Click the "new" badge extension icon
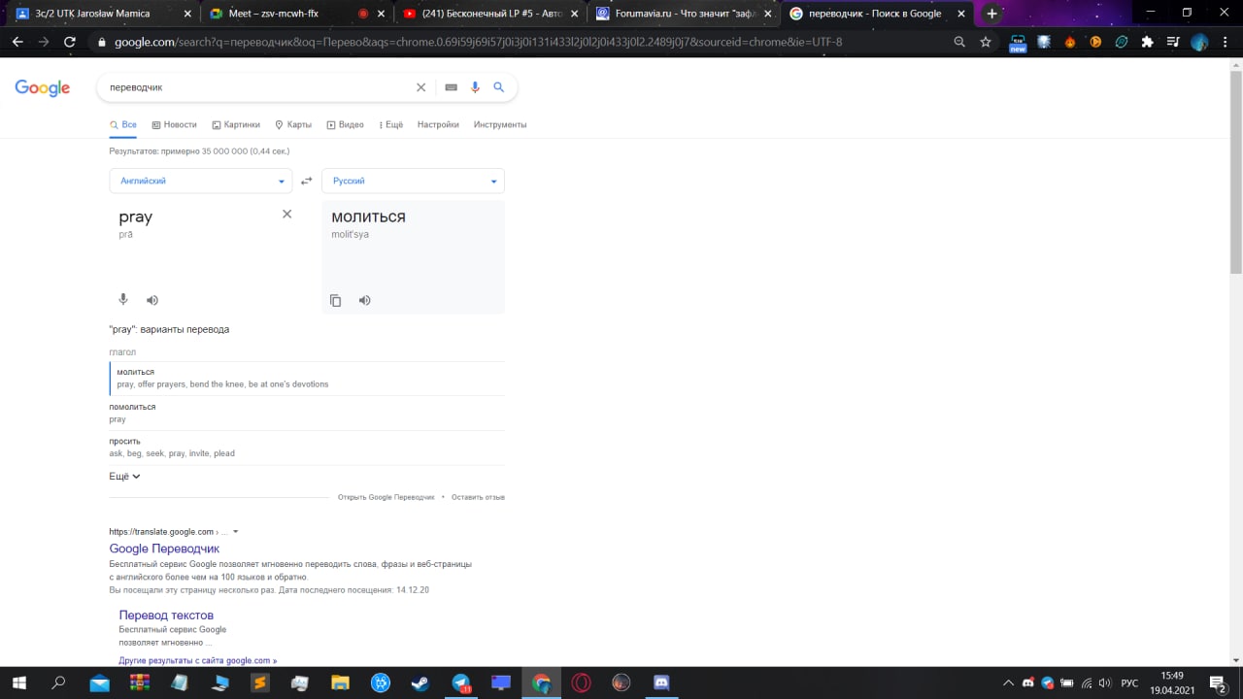 pyautogui.click(x=1018, y=43)
